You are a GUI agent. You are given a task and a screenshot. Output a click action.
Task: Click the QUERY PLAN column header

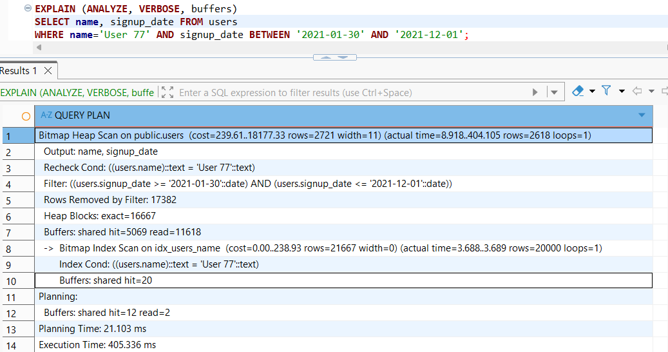(x=343, y=115)
